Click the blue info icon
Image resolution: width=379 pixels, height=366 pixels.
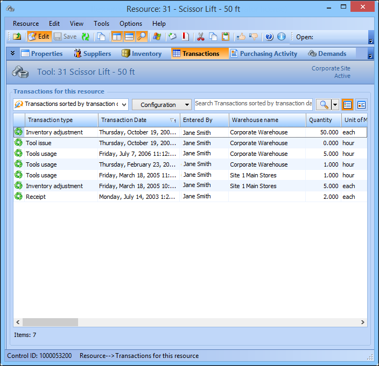[x=281, y=37]
